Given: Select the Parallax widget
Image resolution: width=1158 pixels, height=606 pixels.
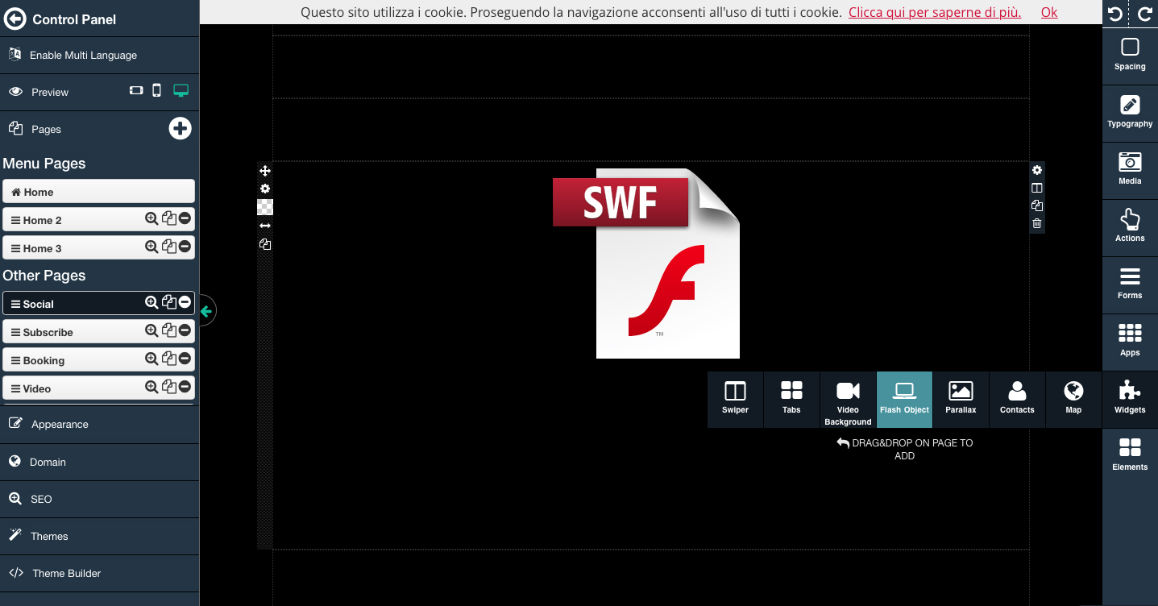Looking at the screenshot, I should [x=961, y=399].
